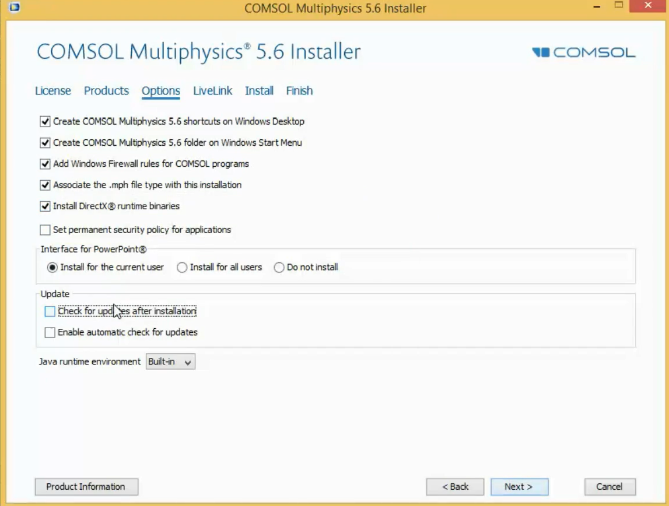Click the Cancel button
Image resolution: width=669 pixels, height=506 pixels.
pyautogui.click(x=610, y=487)
